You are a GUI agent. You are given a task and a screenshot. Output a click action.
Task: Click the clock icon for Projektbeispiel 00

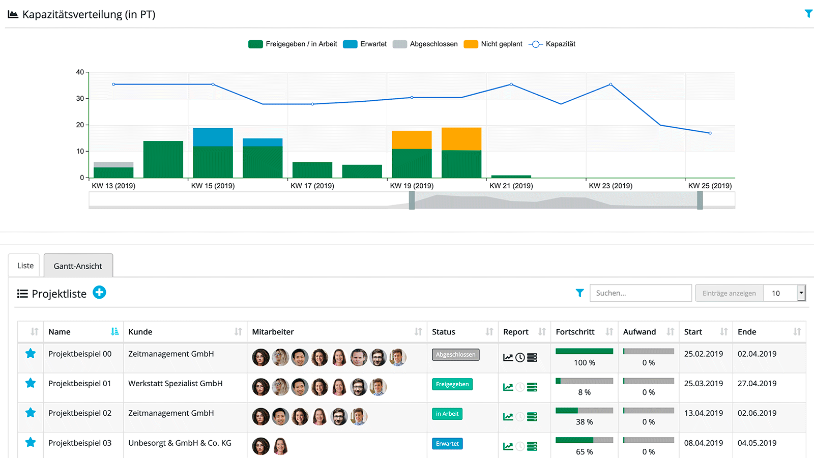(520, 358)
